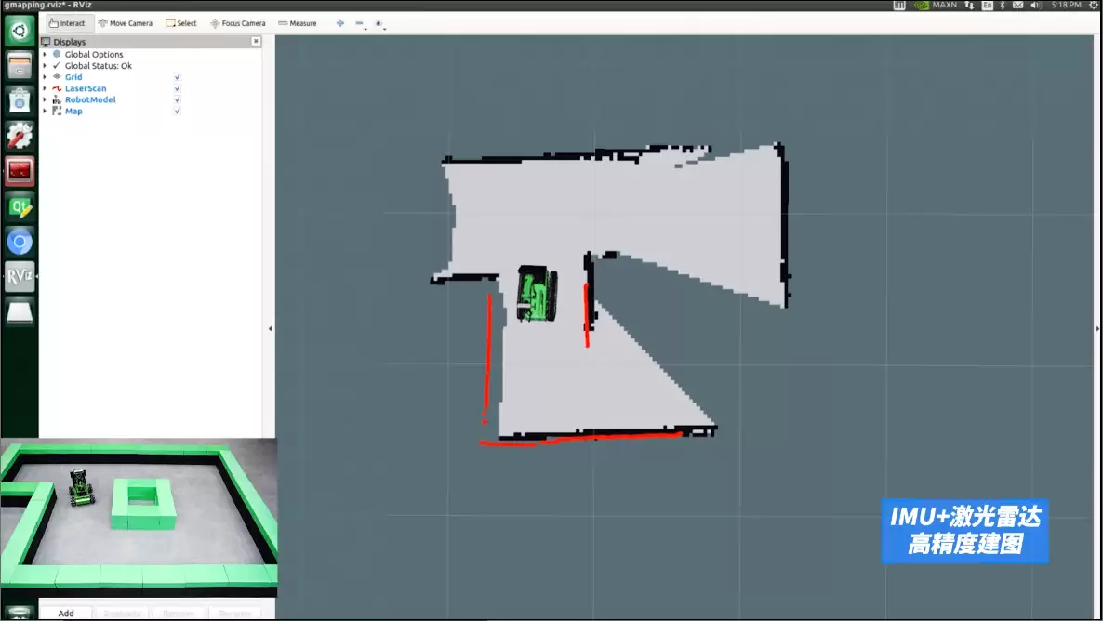
Task: Click the 5:18 PM clock
Action: click(x=1066, y=5)
